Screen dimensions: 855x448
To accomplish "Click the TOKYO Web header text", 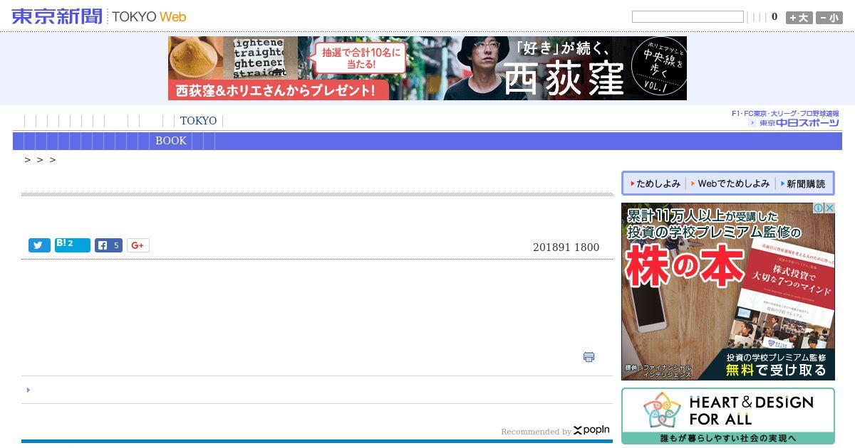I will [x=149, y=16].
